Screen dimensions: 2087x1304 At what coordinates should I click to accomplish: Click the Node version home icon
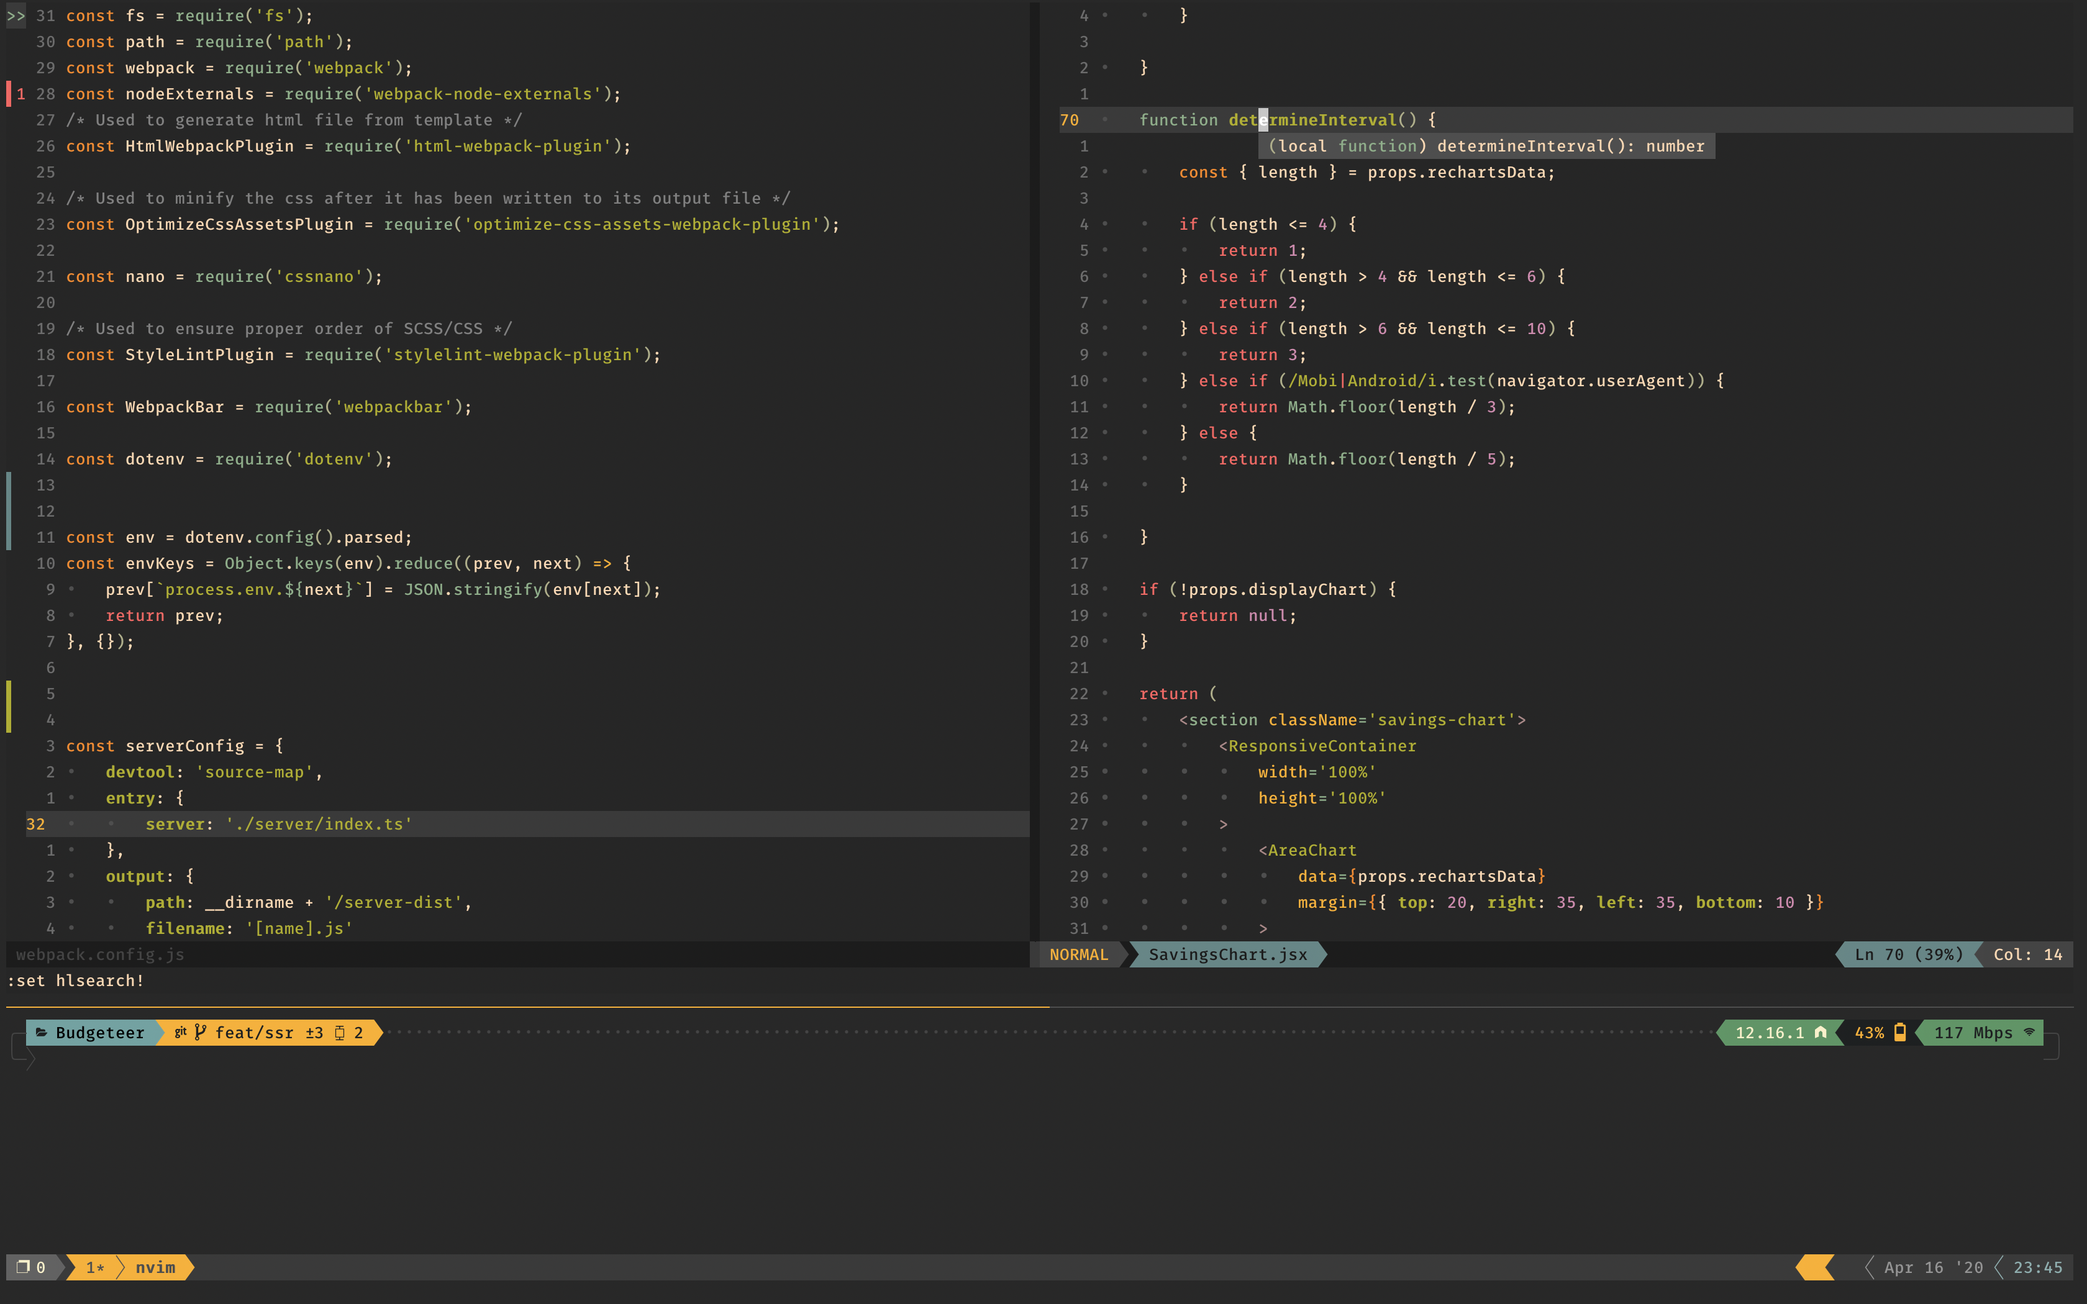pyautogui.click(x=1821, y=1031)
